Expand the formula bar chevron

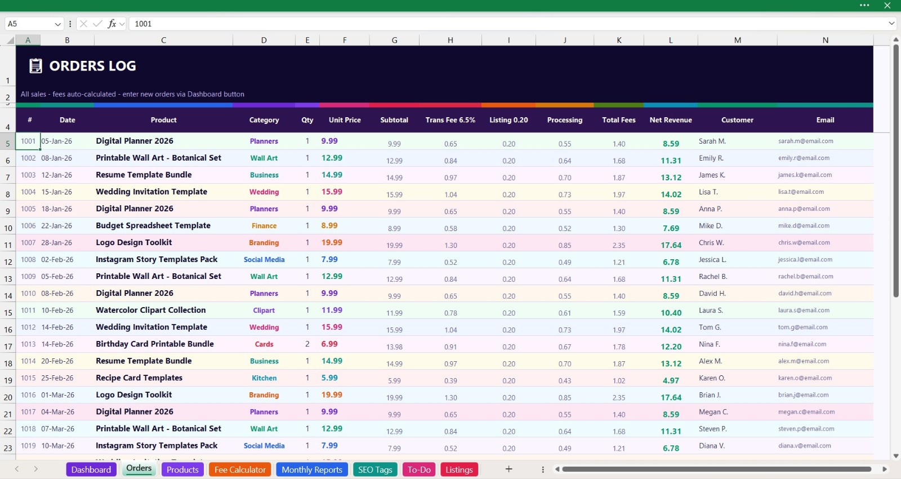tap(891, 24)
